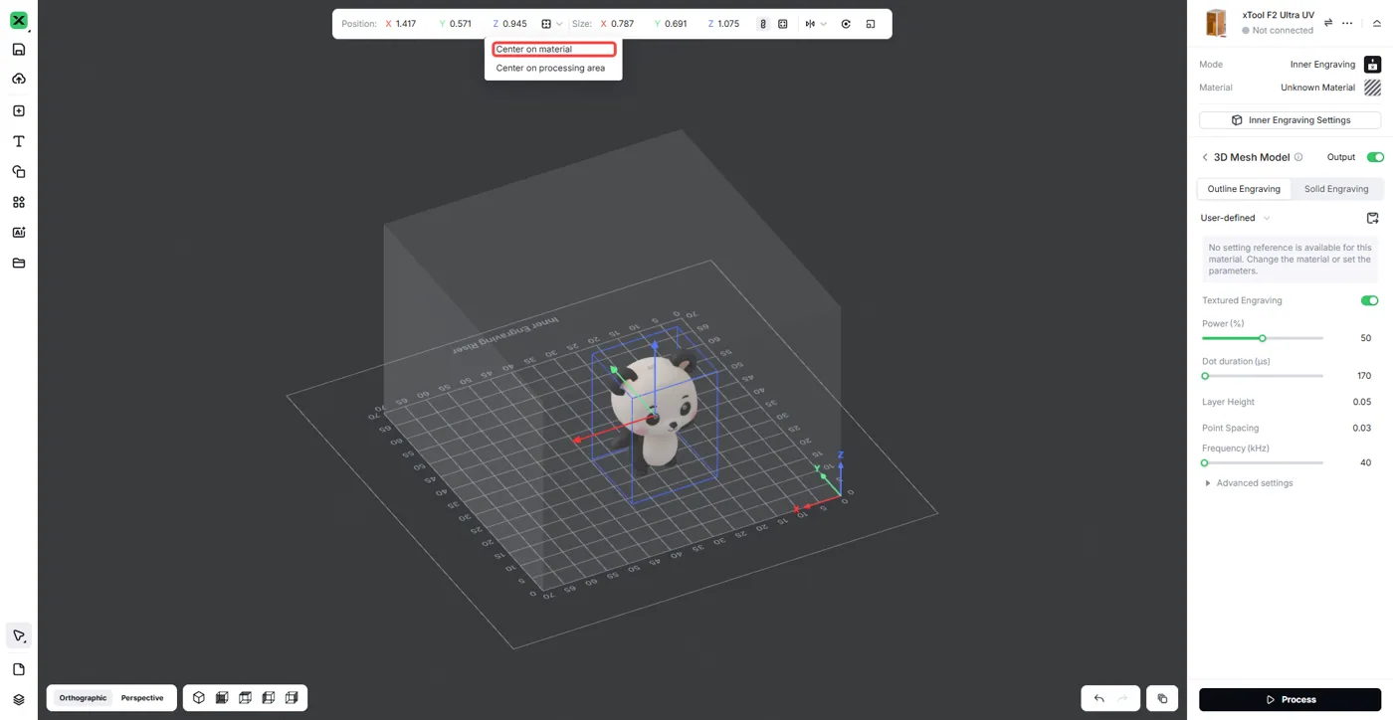
Task: Open the mirror flip dropdown arrow
Action: [823, 24]
